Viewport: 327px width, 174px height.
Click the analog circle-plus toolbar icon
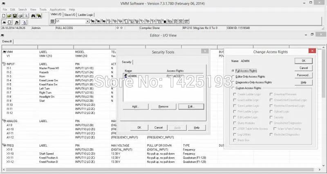tap(114, 21)
